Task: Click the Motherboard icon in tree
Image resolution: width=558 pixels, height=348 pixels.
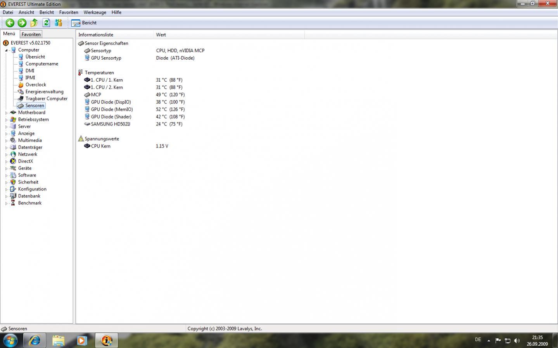Action: 13,113
